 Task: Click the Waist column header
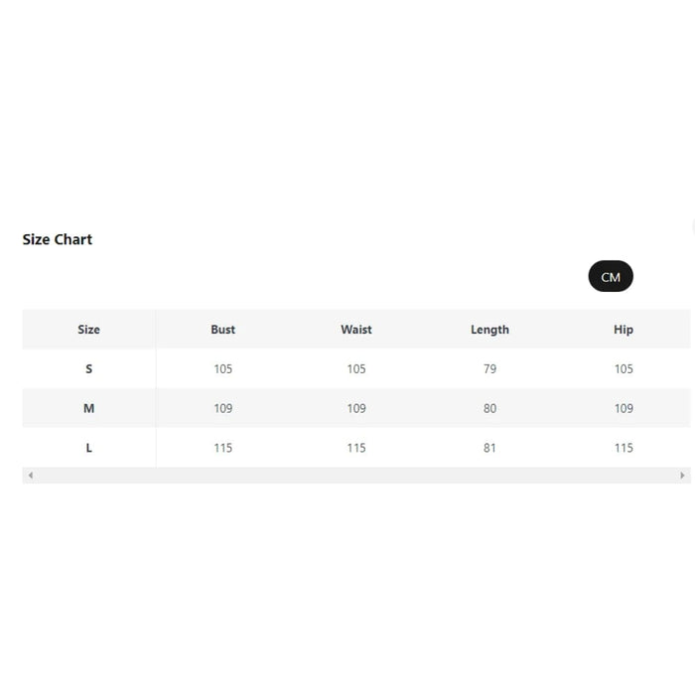[356, 330]
